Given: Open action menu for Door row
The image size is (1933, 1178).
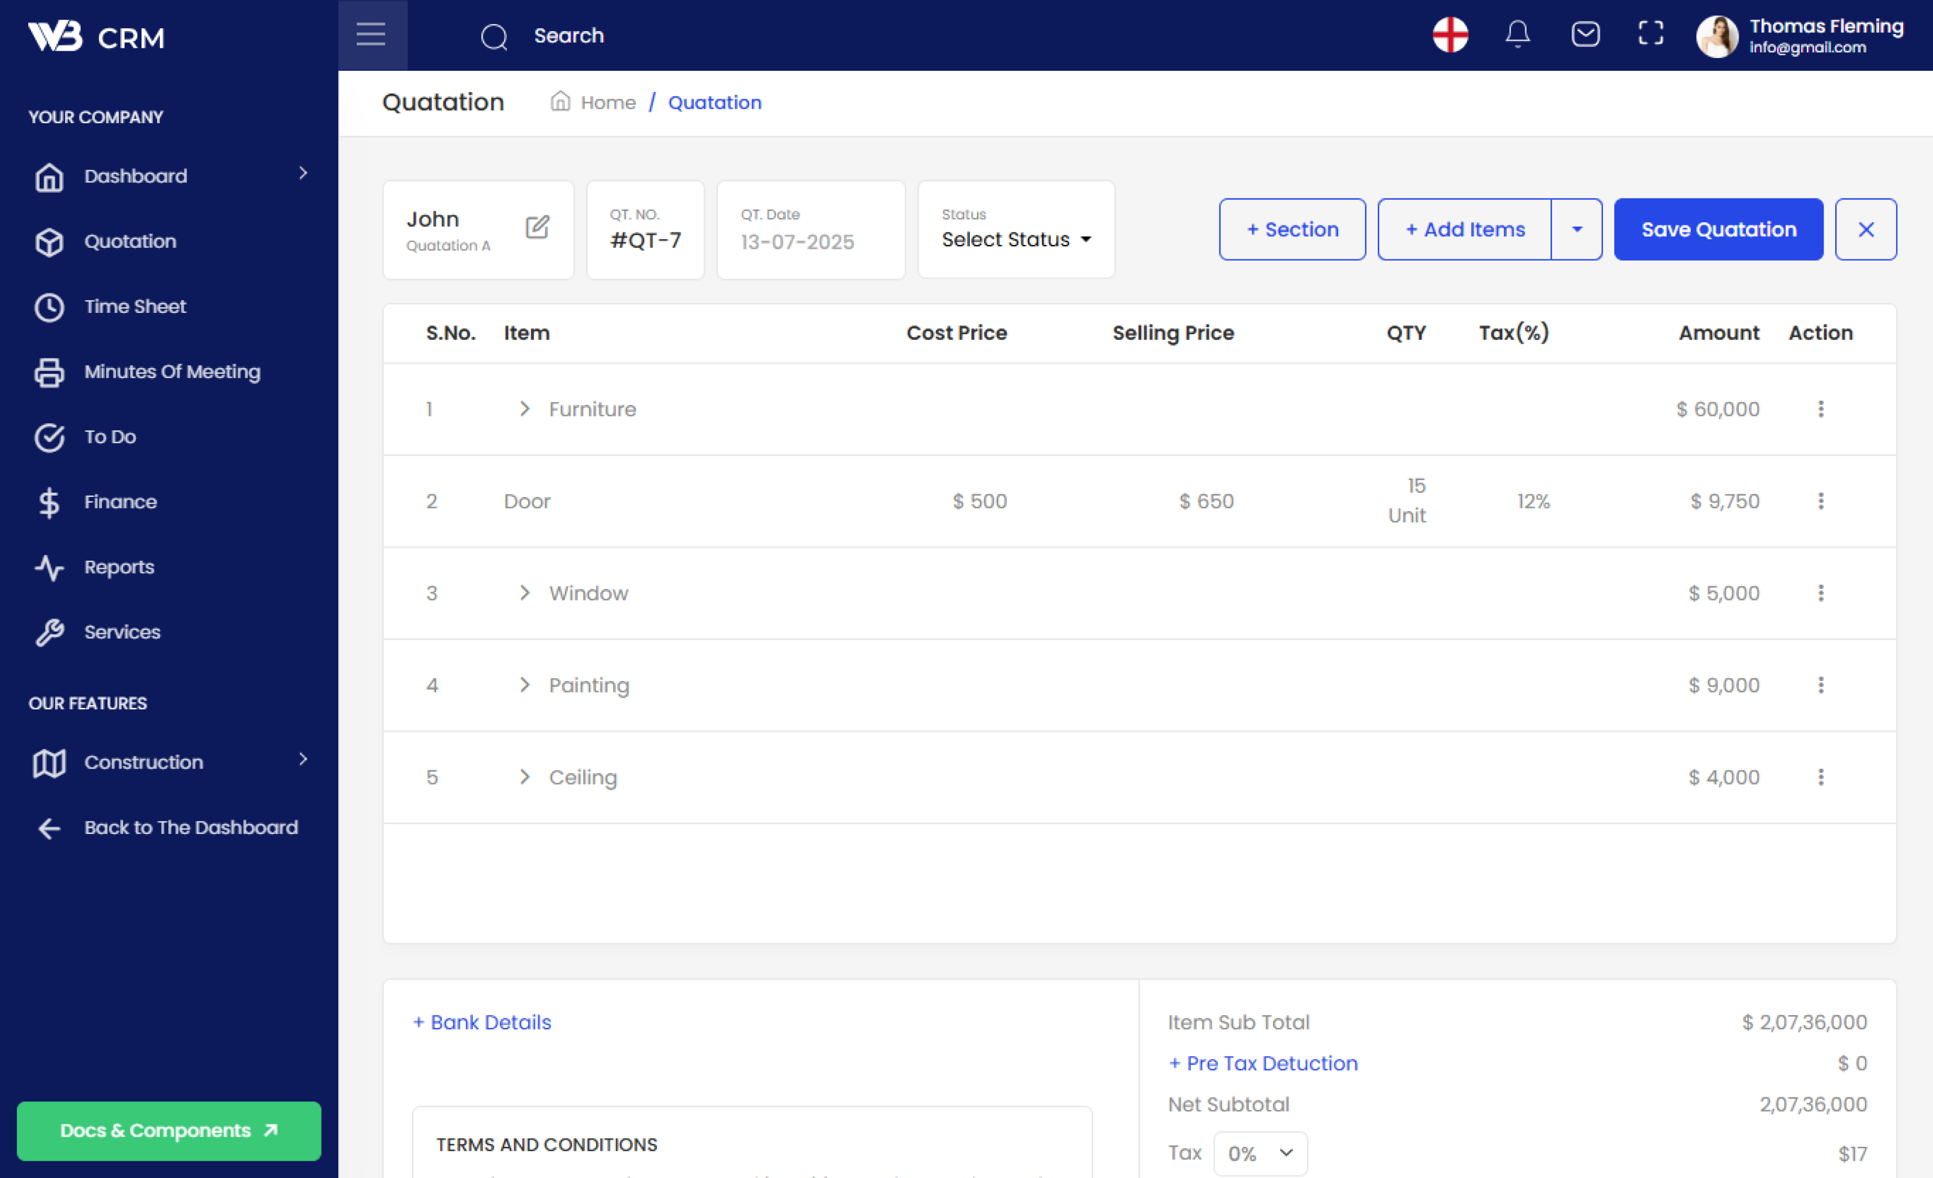Looking at the screenshot, I should [1820, 501].
